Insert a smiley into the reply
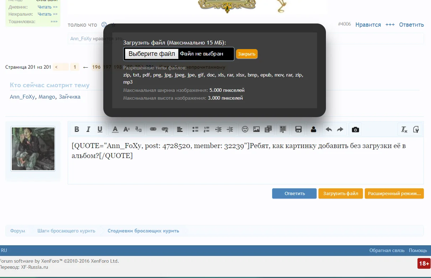The height and width of the screenshot is (278, 431). pos(245,129)
